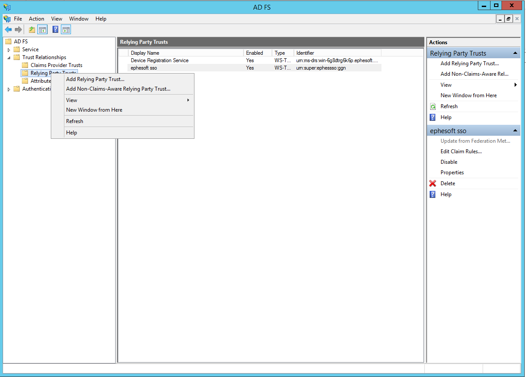Screen dimensions: 526x377
Task: Click the AD FS root folder icon
Action: [8, 42]
